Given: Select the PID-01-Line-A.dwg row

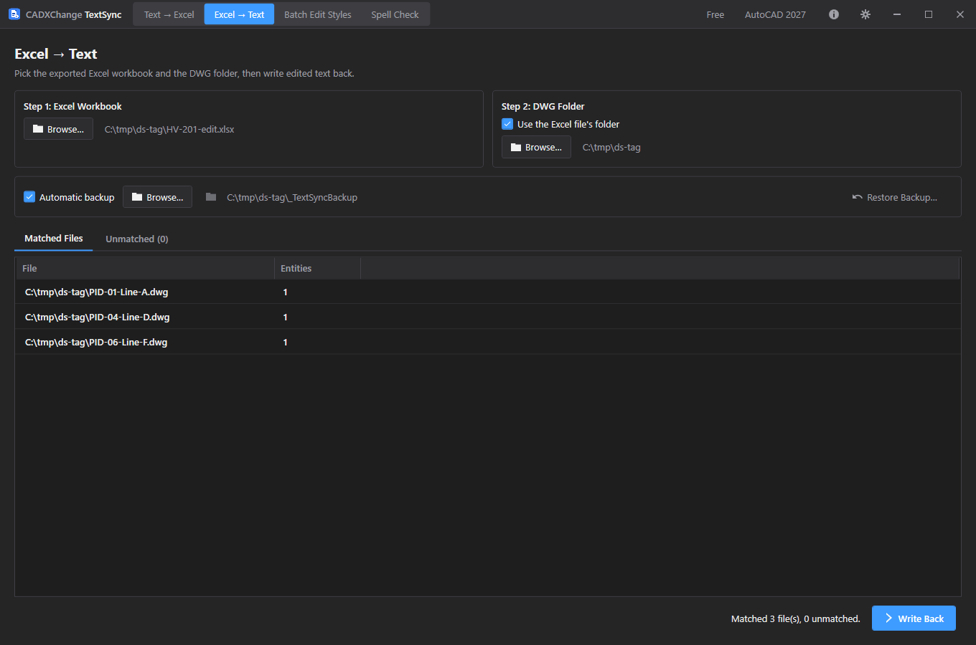Looking at the screenshot, I should 488,292.
